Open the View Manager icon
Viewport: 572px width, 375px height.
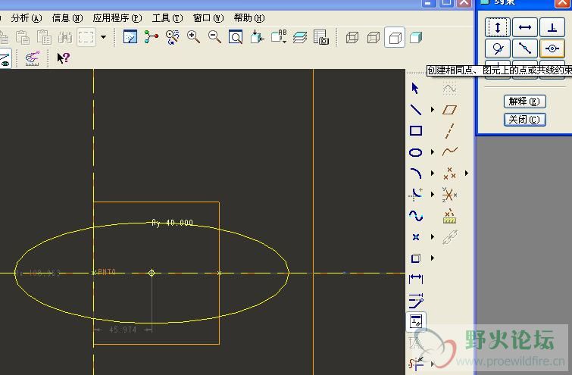(x=321, y=37)
